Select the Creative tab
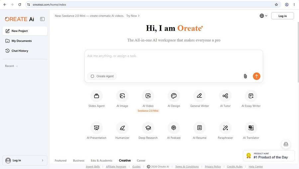Viewport: 299px width, 169px height. (125, 160)
